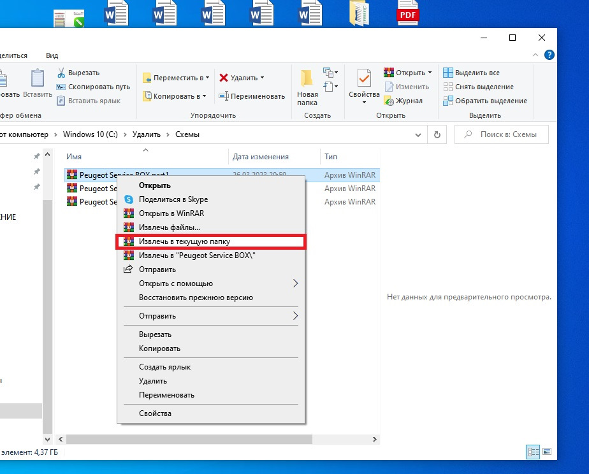Choose Извлечь в "Peugeot Service BOX\"
The image size is (589, 474).
coord(211,255)
